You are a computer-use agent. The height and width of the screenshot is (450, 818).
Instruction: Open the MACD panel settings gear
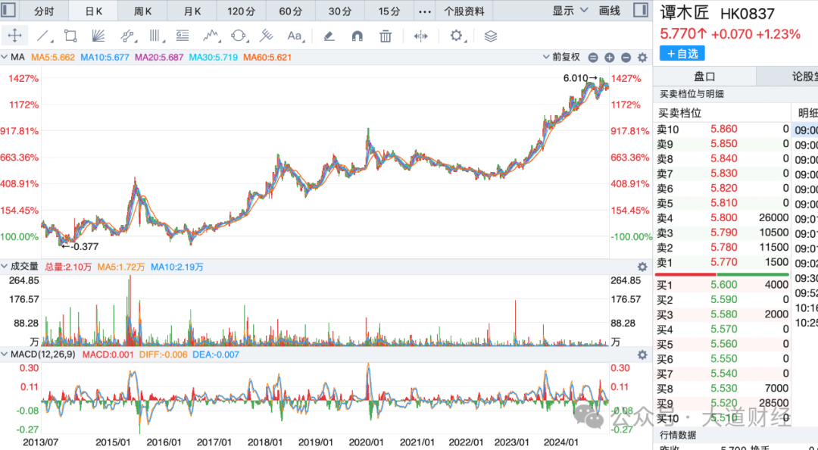tap(642, 355)
